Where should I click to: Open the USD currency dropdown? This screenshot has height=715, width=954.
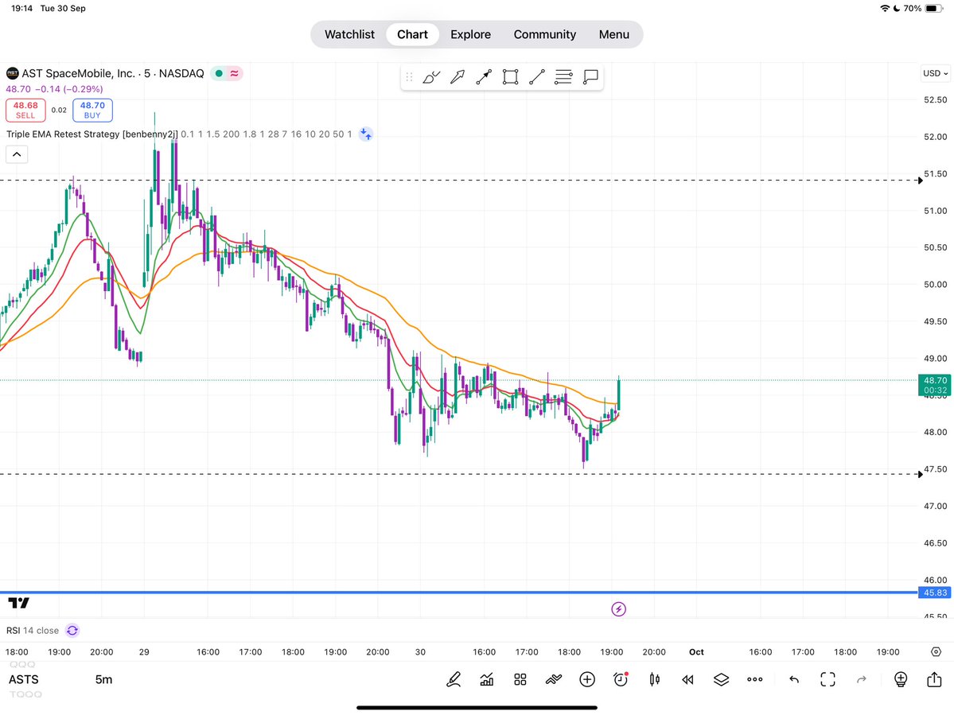tap(935, 73)
